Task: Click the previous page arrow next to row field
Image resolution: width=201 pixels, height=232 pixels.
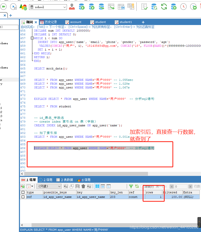Action: click(172, 187)
